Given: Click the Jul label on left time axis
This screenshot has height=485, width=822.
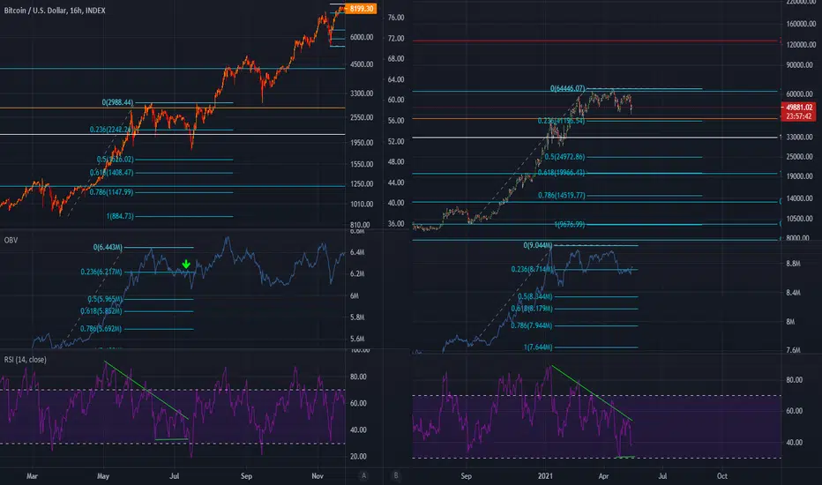Looking at the screenshot, I should 175,476.
